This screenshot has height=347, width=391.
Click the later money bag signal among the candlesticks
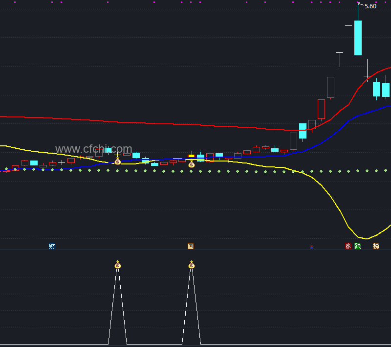pyautogui.click(x=191, y=164)
